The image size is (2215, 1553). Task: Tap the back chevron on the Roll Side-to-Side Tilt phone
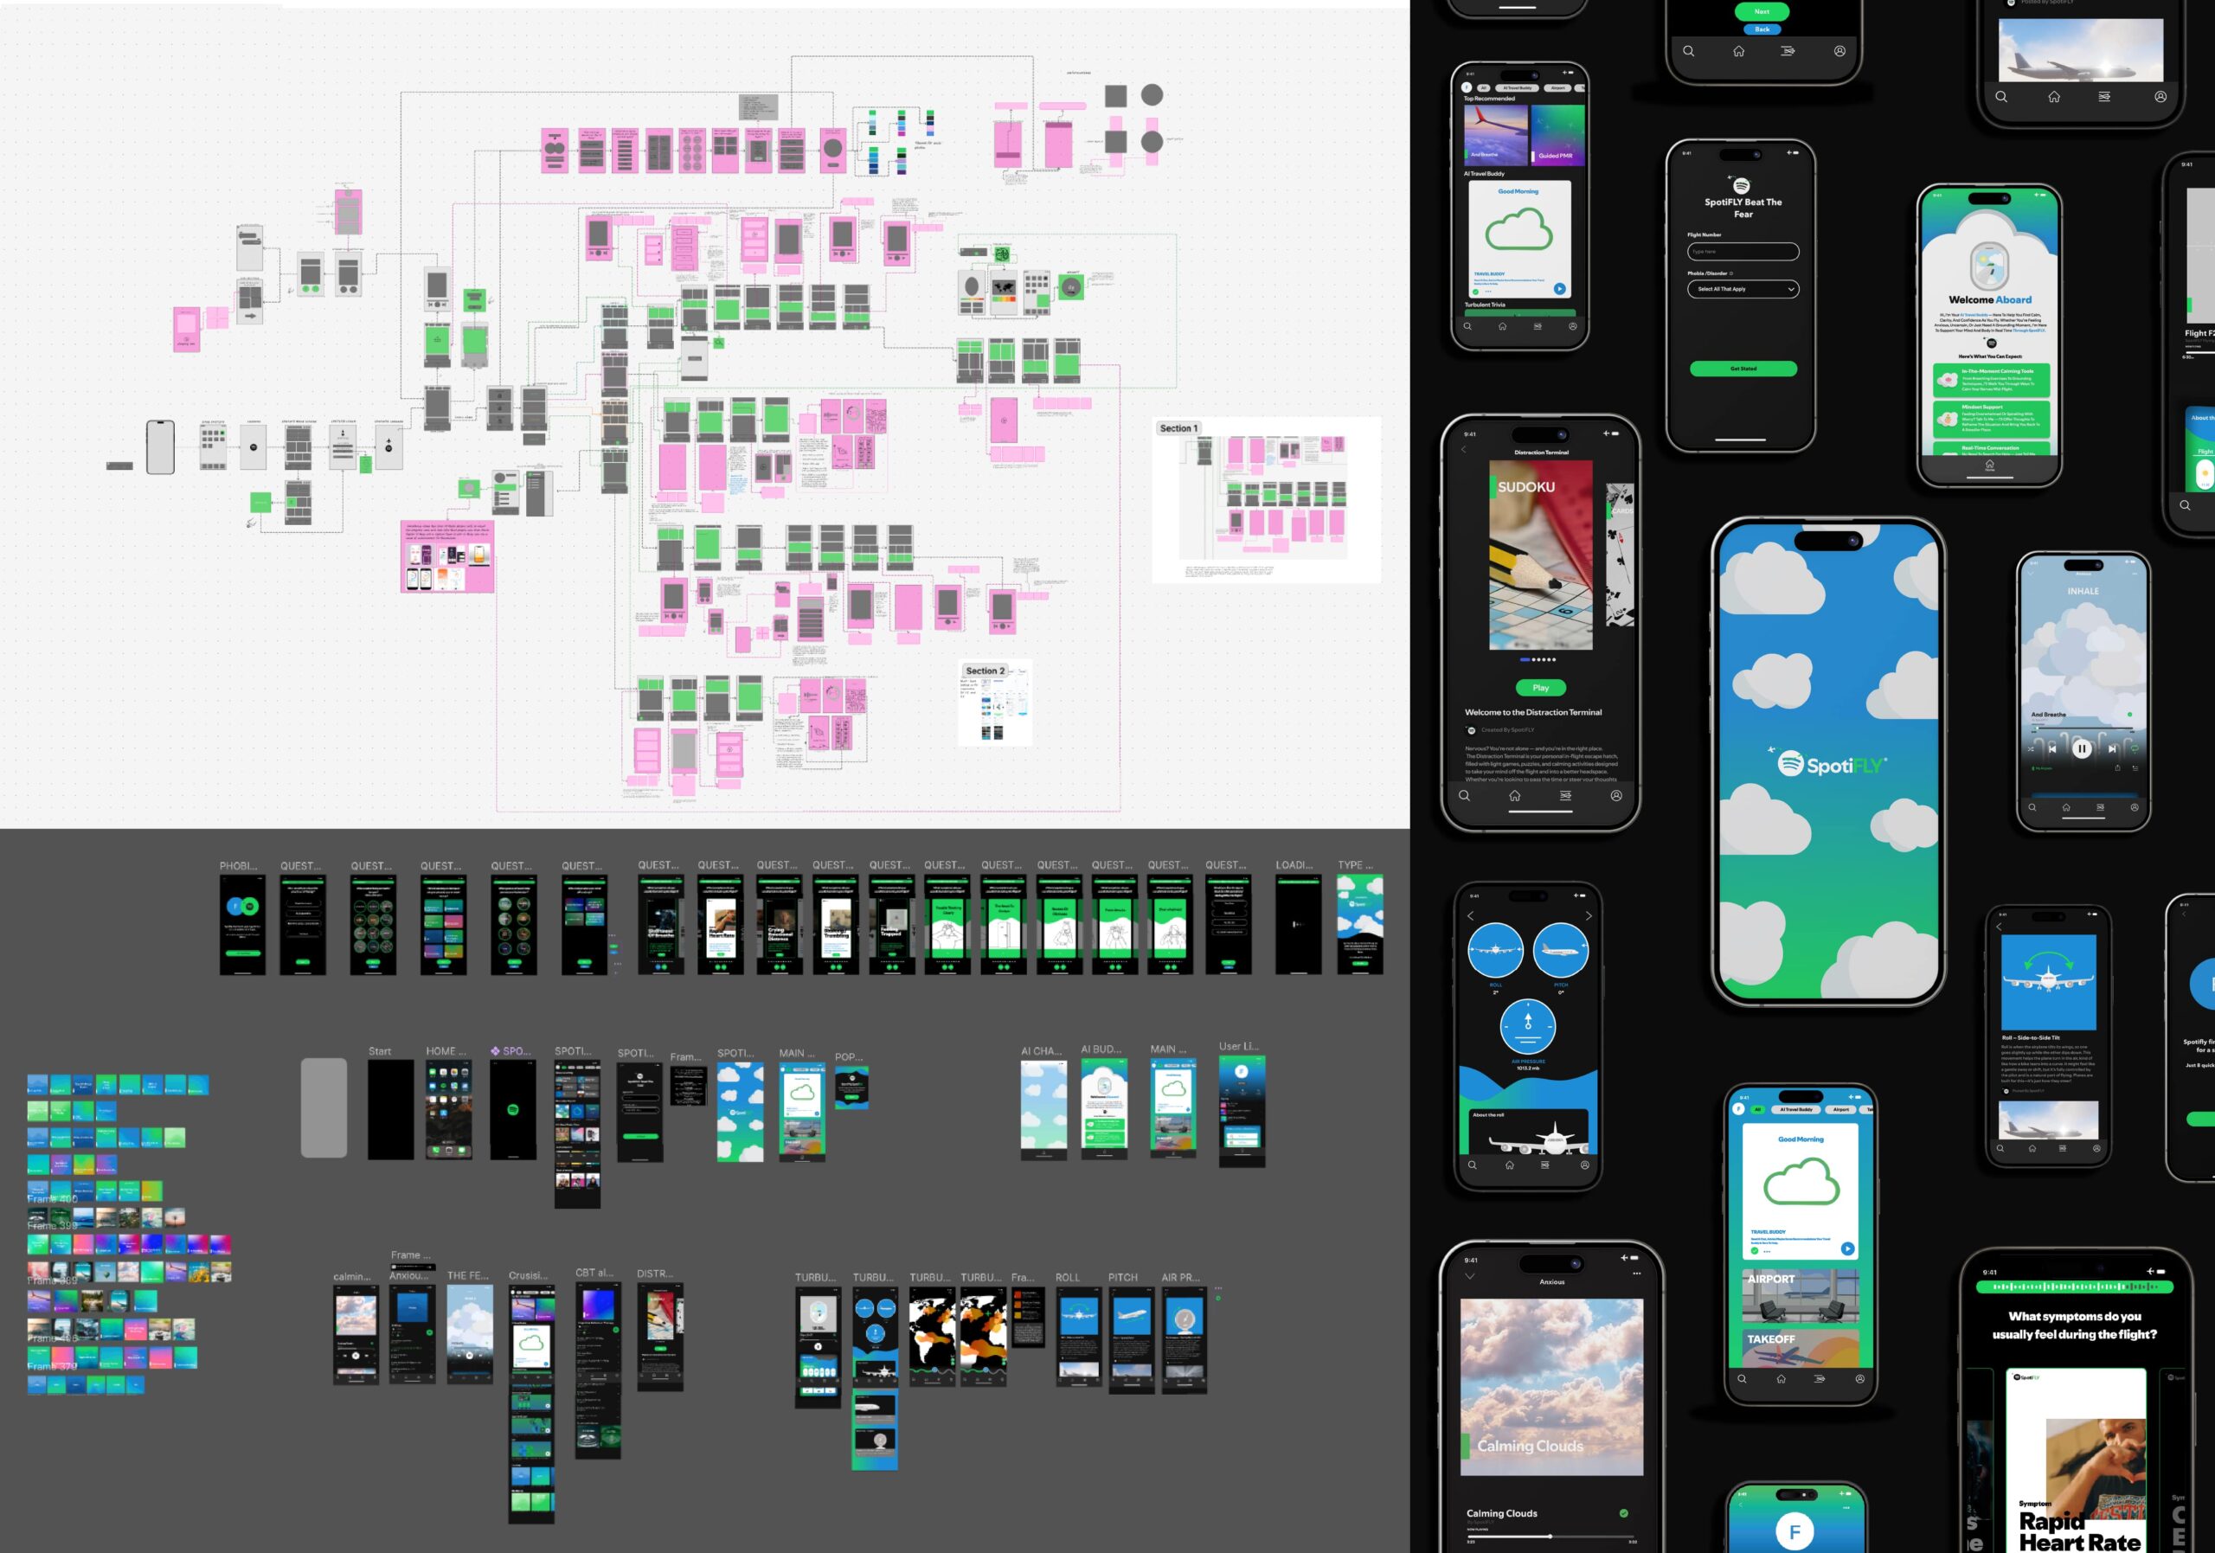coord(1999,926)
